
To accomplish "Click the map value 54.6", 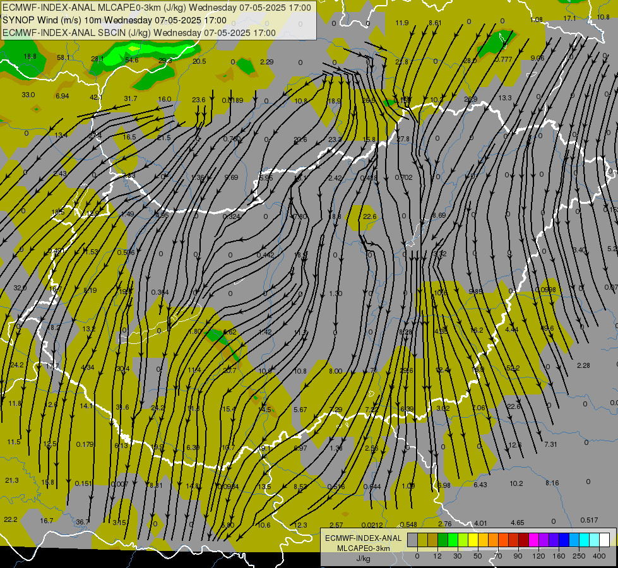I will [132, 61].
